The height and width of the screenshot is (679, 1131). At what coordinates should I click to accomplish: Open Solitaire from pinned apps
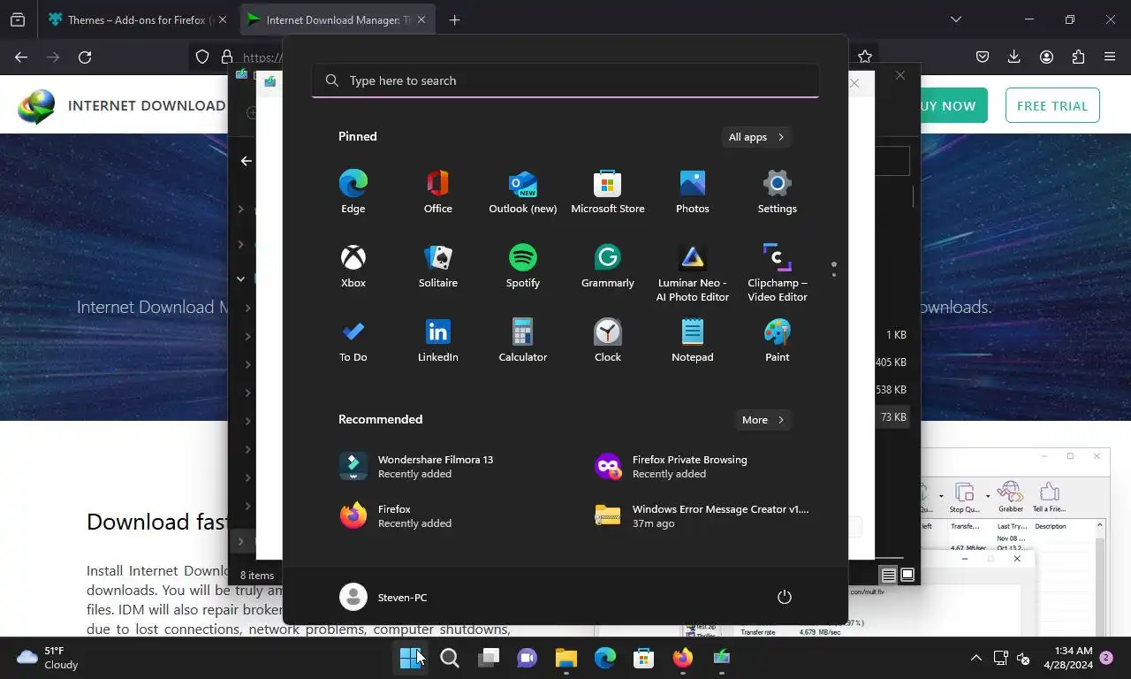tap(438, 266)
